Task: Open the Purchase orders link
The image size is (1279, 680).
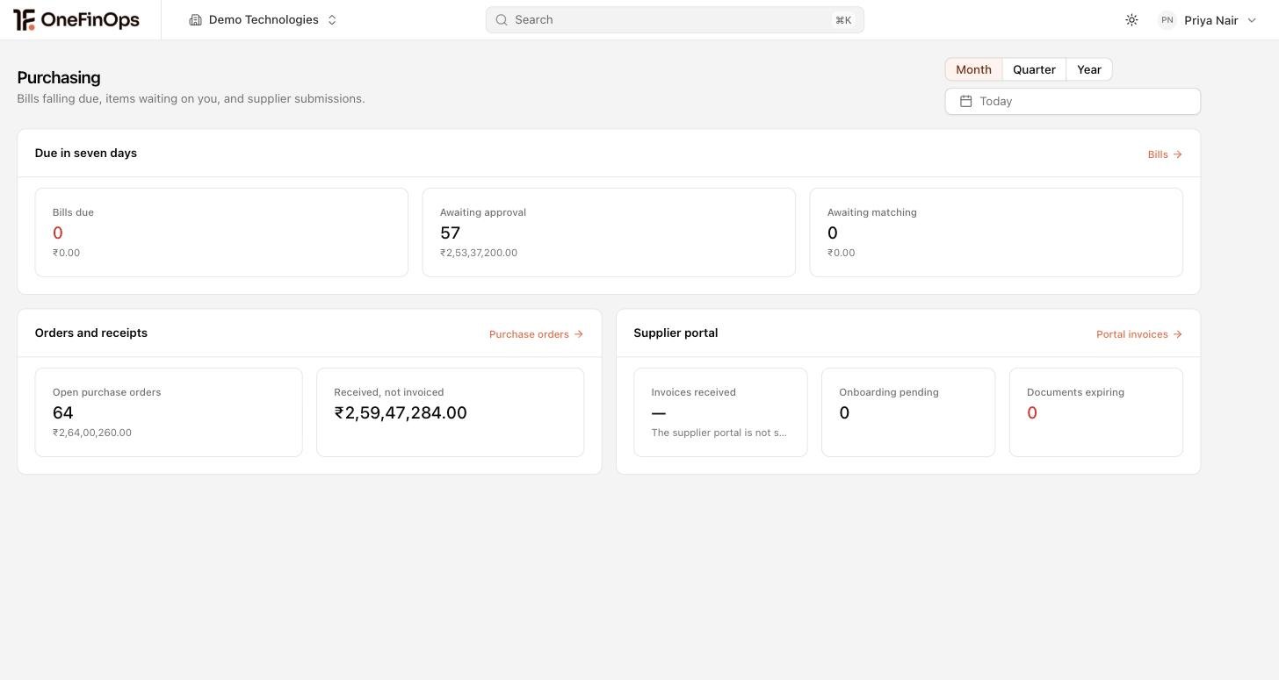Action: (536, 334)
